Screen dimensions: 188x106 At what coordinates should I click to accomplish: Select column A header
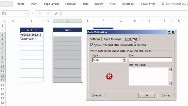(13, 21)
